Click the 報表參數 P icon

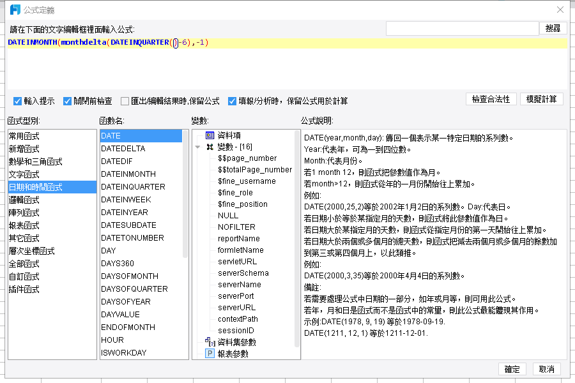coord(210,354)
